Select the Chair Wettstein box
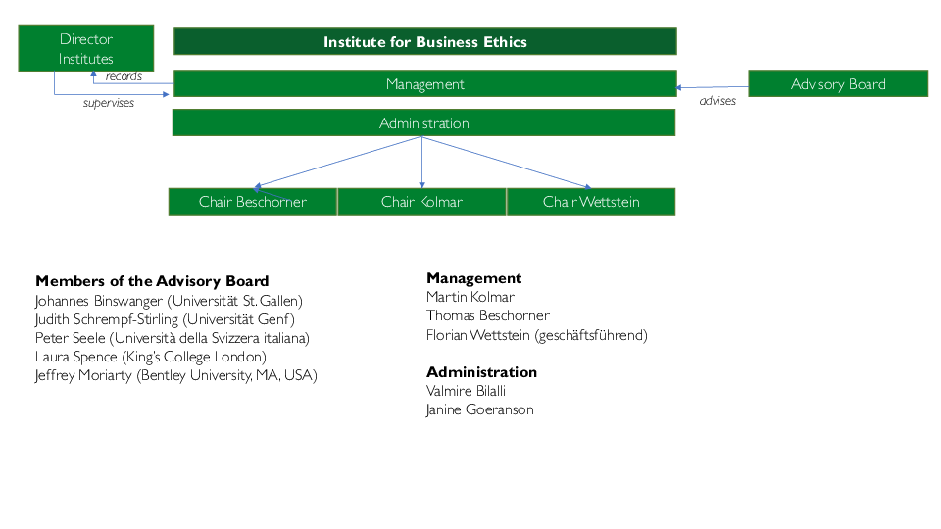 coord(591,202)
